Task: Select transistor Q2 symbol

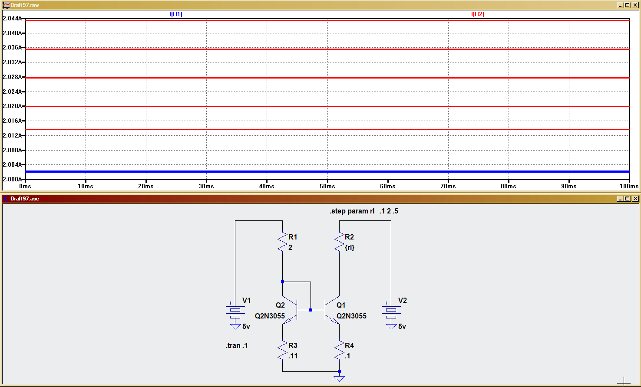Action: tap(290, 310)
